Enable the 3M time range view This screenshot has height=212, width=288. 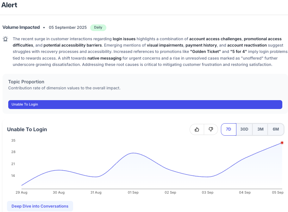coord(260,129)
